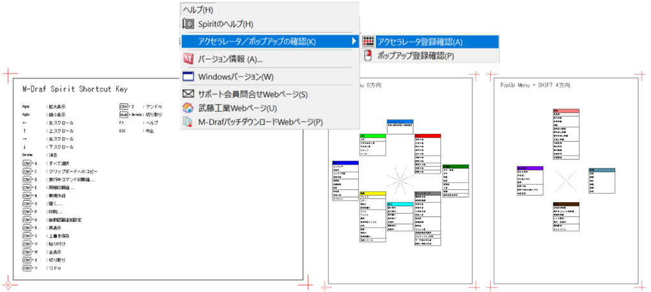Open the サポート会員問合せWebページ(S) link

pos(253,94)
